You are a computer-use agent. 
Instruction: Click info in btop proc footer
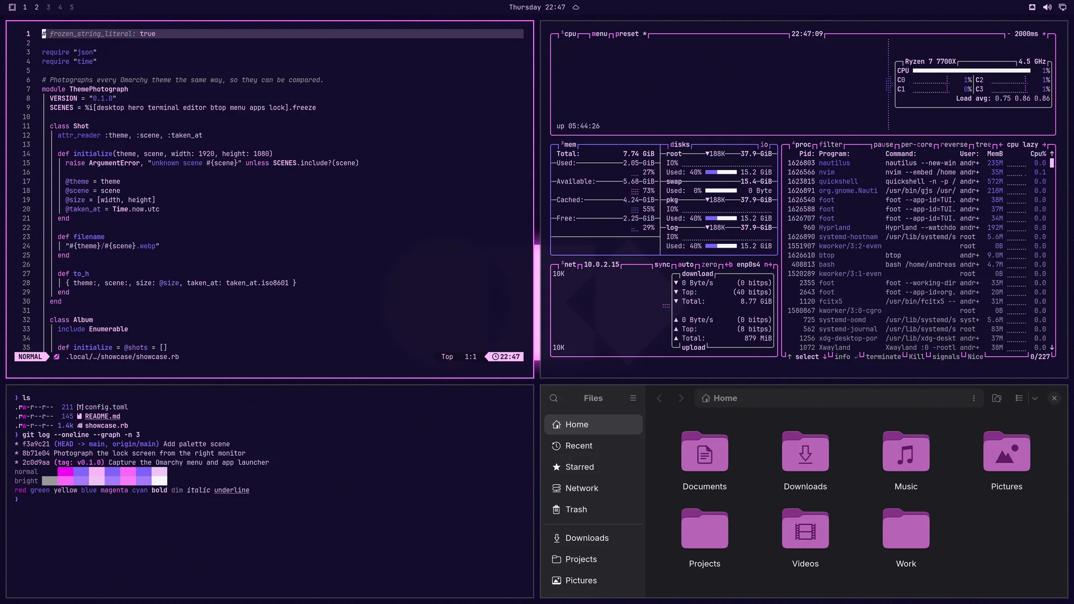click(842, 357)
